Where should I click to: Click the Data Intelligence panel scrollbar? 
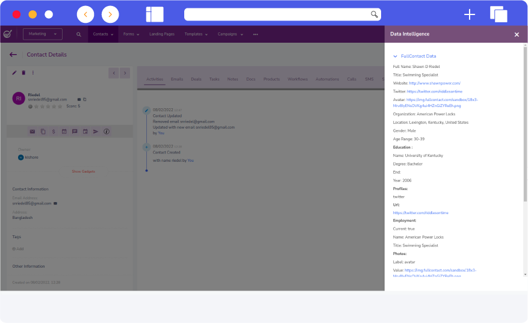[526, 125]
